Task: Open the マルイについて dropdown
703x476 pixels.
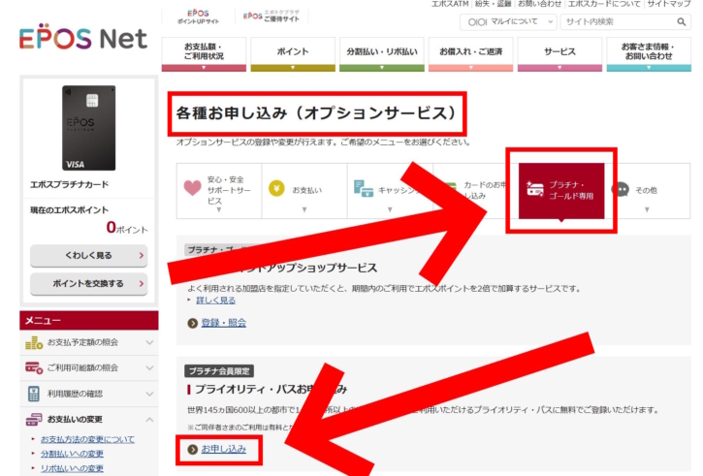Action: 511,21
